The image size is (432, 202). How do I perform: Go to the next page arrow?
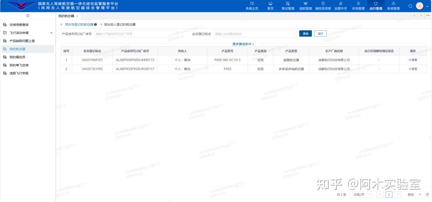(398, 194)
